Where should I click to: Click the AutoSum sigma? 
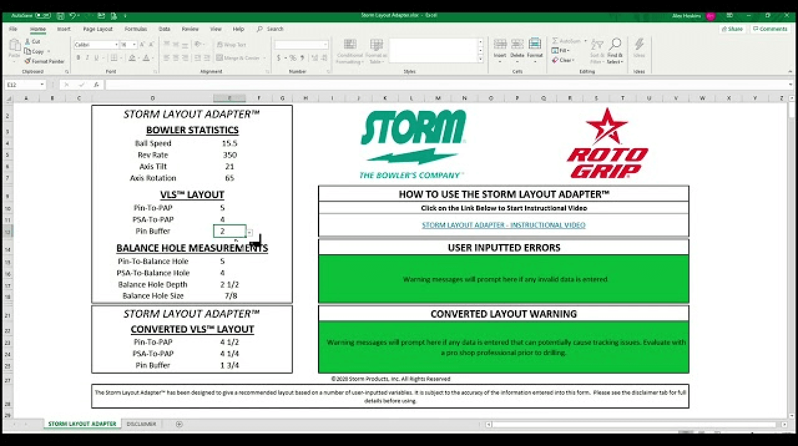pos(555,41)
